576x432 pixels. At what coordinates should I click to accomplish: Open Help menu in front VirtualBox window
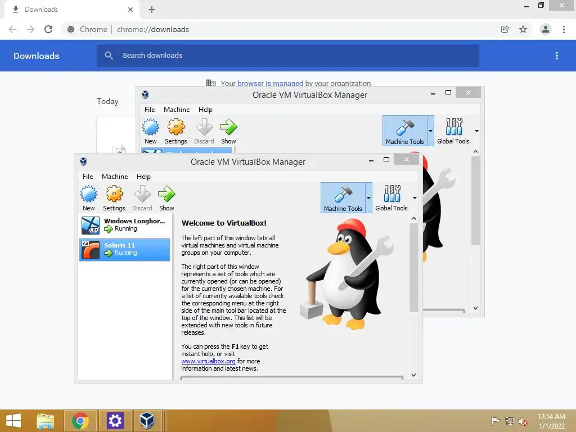pos(143,176)
